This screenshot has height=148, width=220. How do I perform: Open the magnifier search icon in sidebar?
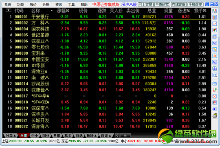215,75
